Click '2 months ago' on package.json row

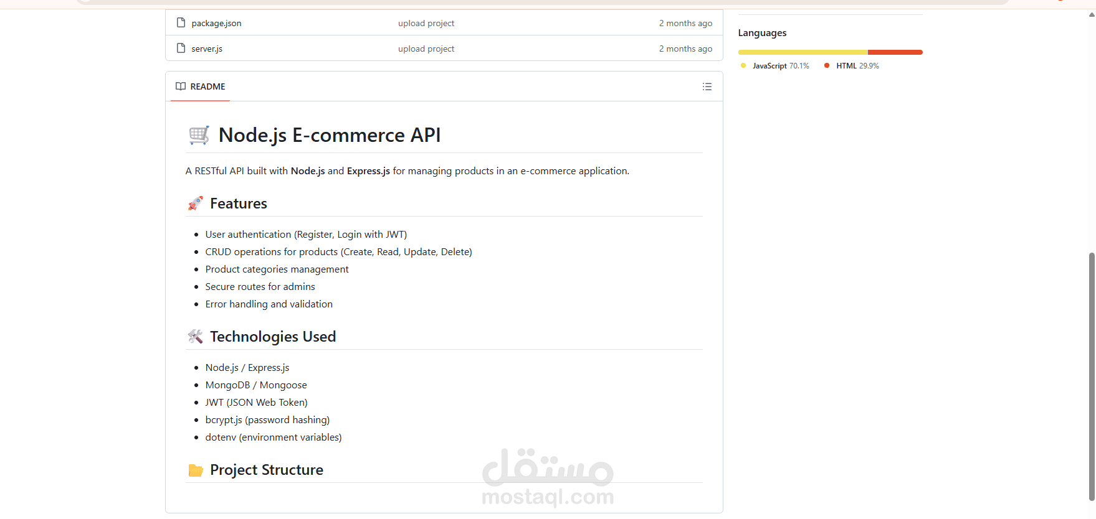point(685,23)
